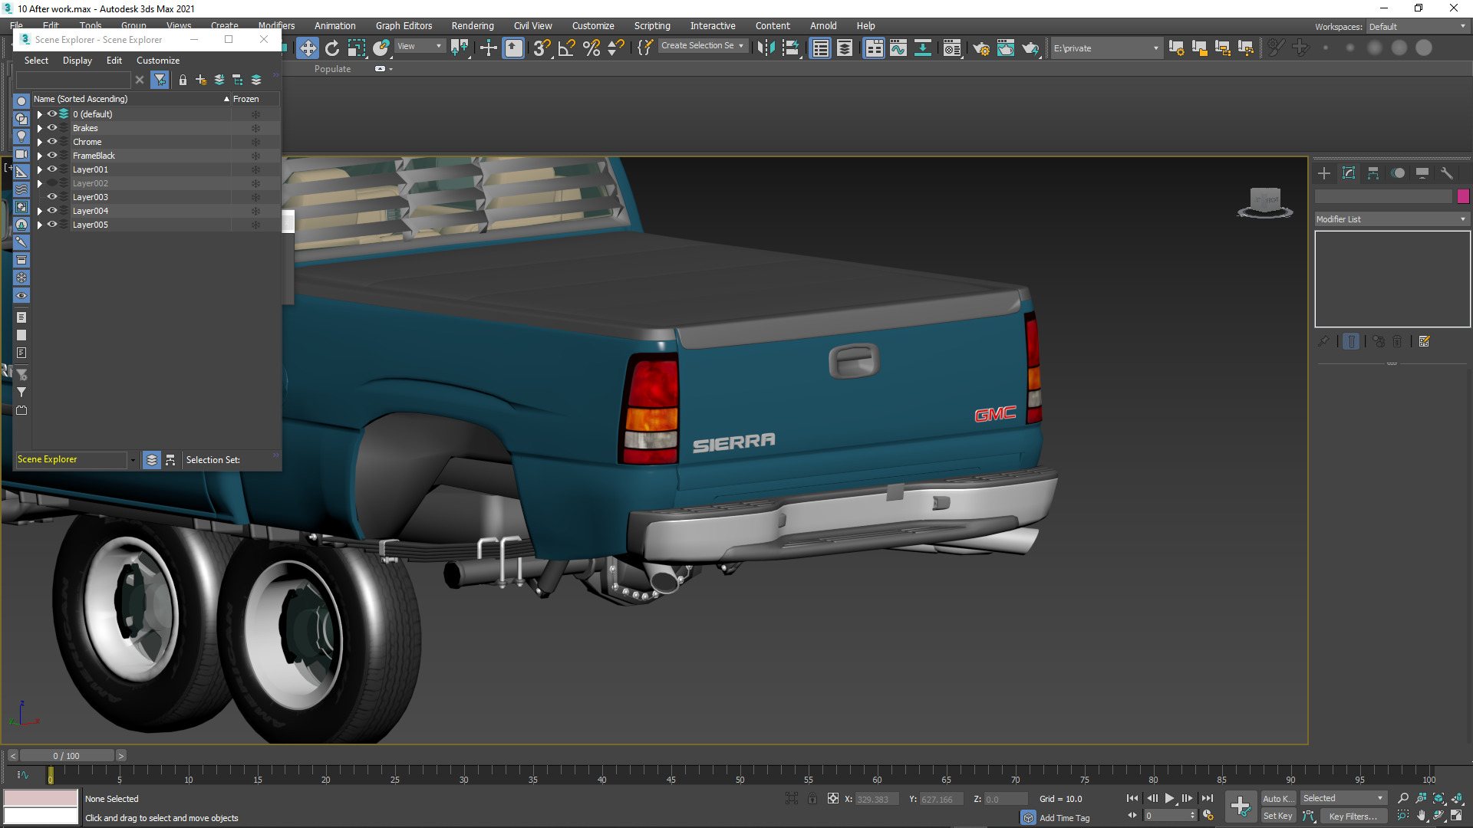This screenshot has width=1473, height=828.
Task: Expand the FrameBlack layer
Action: click(x=39, y=156)
